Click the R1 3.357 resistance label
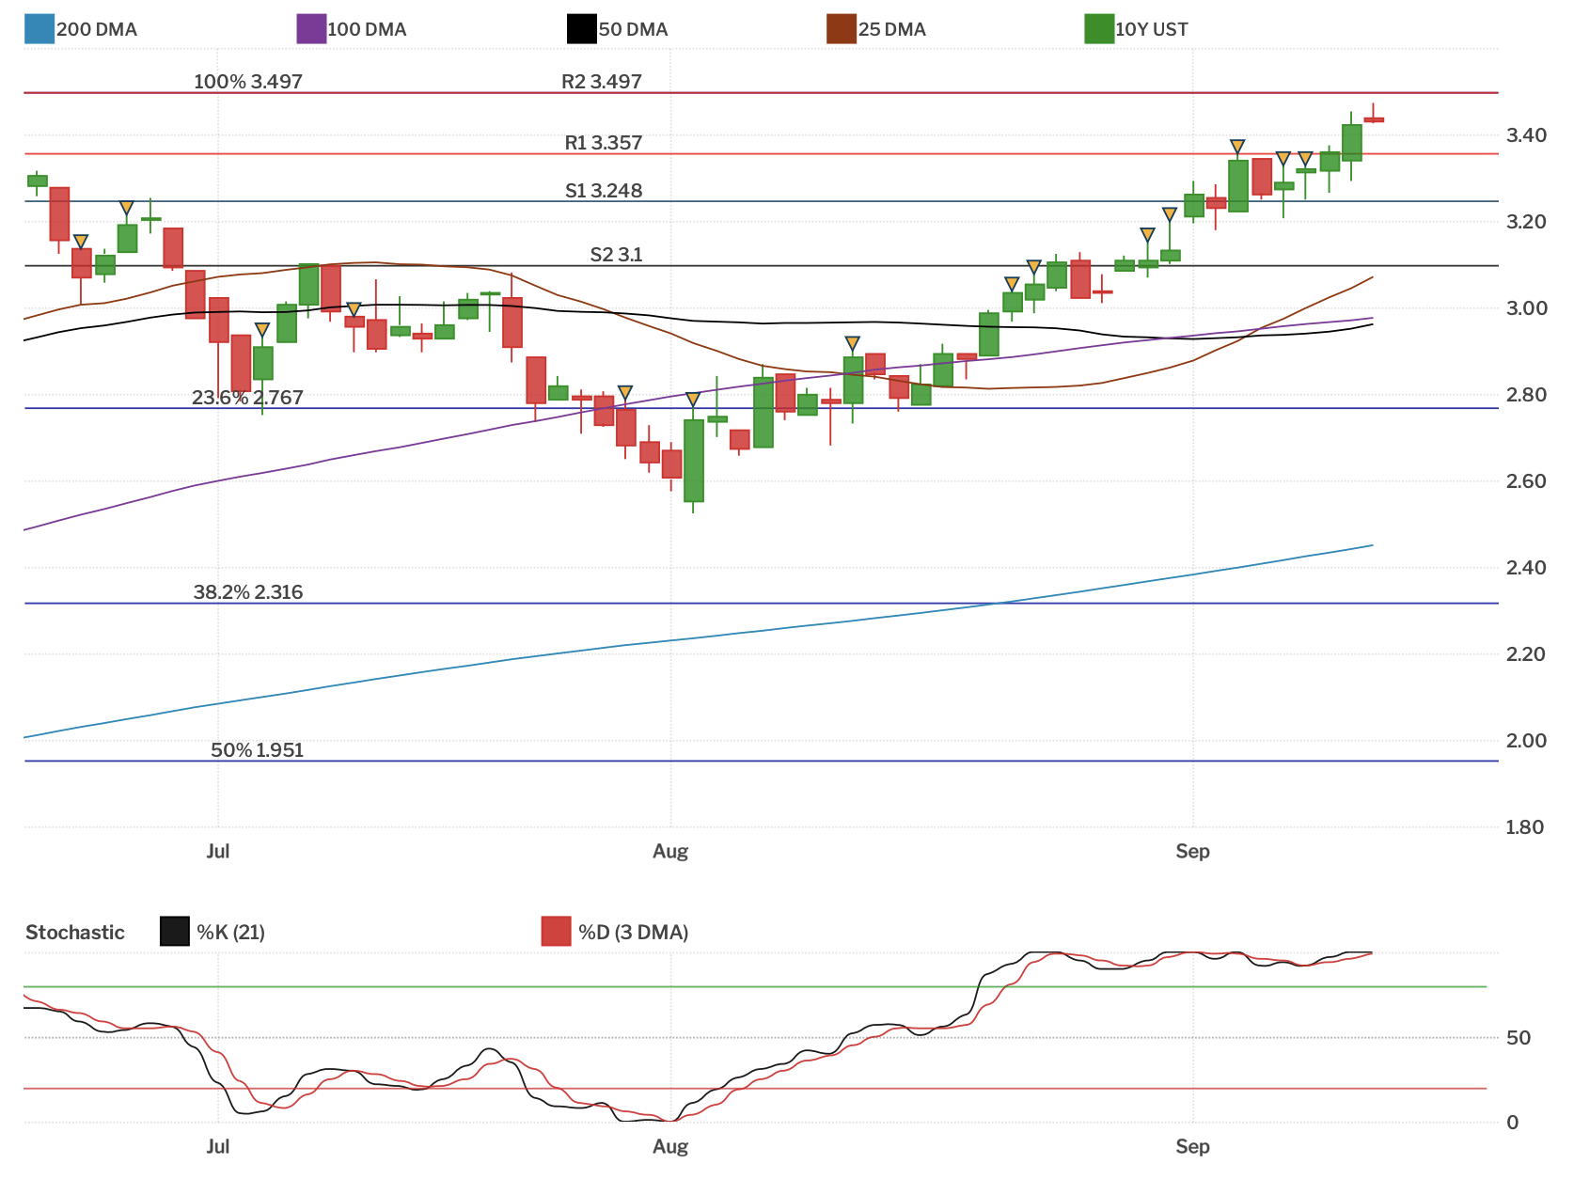 click(x=604, y=143)
